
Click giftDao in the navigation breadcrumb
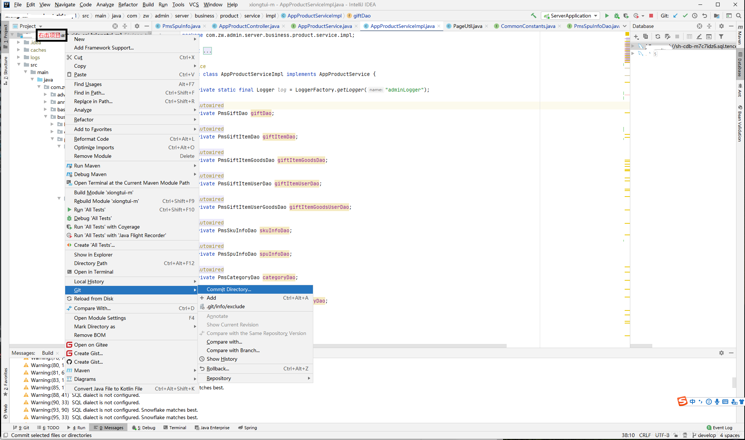click(362, 16)
